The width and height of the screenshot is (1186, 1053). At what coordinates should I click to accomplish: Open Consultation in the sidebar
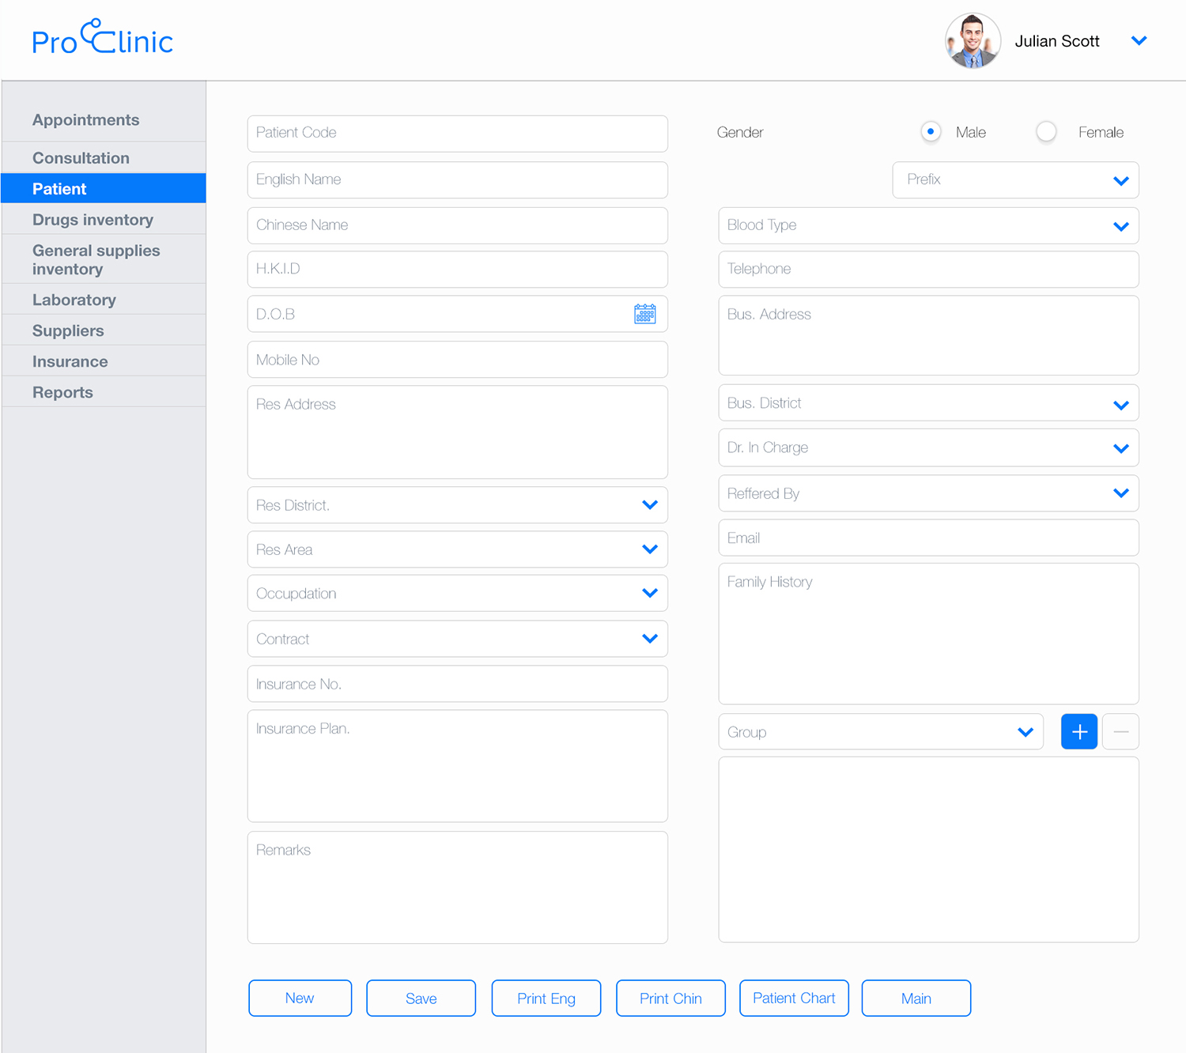(104, 158)
